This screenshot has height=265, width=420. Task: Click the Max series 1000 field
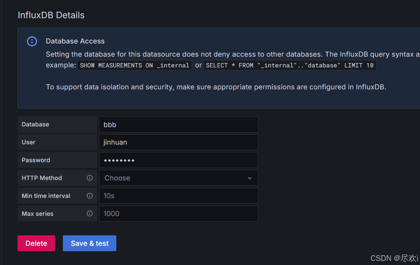pyautogui.click(x=179, y=214)
